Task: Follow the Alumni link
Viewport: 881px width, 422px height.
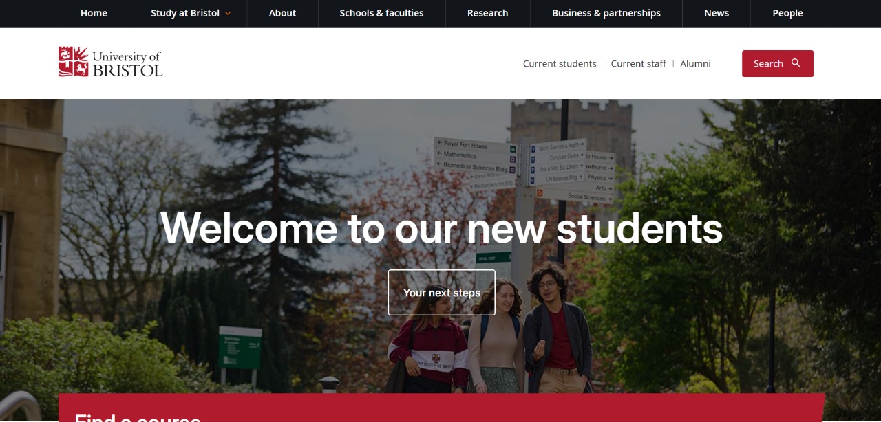Action: (x=695, y=63)
